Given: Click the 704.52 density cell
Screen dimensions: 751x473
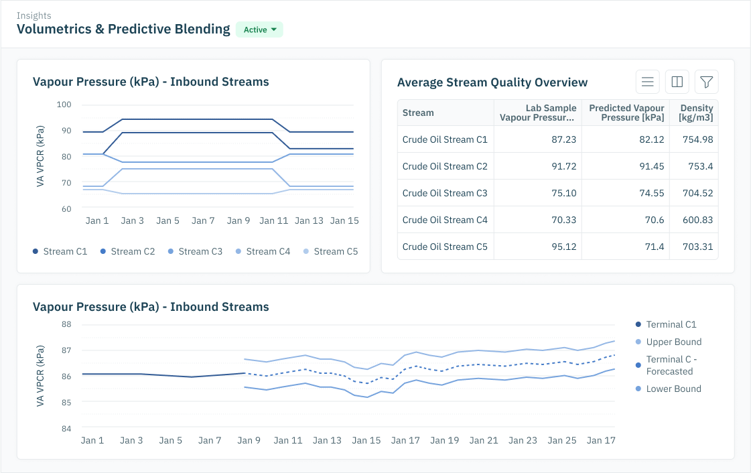Looking at the screenshot, I should click(x=694, y=193).
